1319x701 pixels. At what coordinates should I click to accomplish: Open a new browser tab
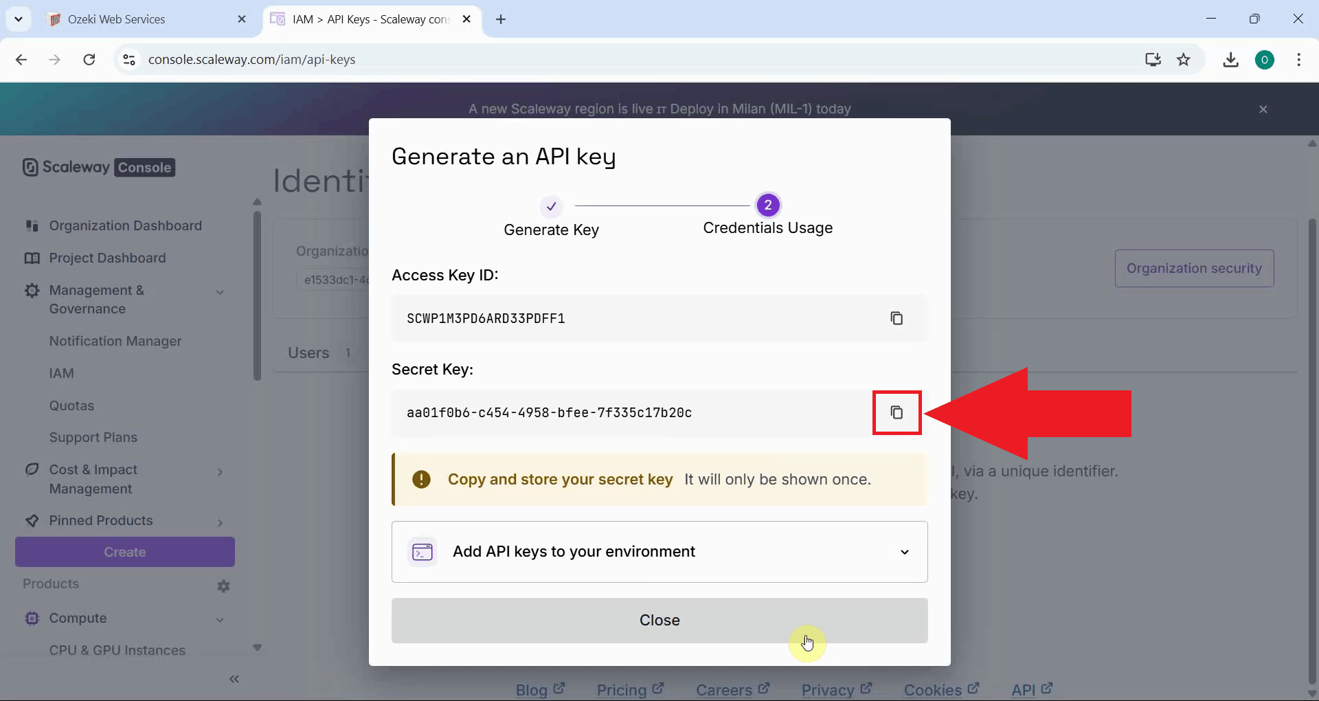coord(501,20)
